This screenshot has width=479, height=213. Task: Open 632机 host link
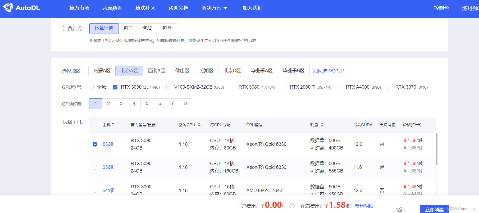pyautogui.click(x=109, y=144)
